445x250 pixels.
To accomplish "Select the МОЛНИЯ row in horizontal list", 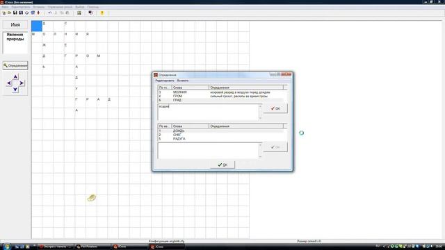I will (220, 92).
